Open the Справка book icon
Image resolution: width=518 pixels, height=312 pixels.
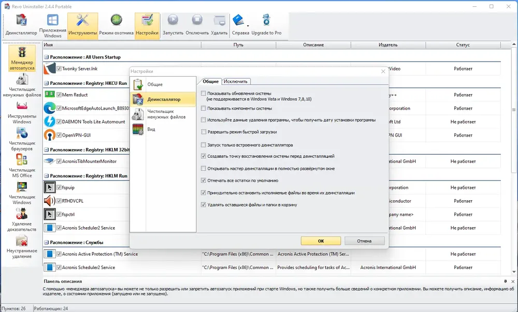coord(238,21)
